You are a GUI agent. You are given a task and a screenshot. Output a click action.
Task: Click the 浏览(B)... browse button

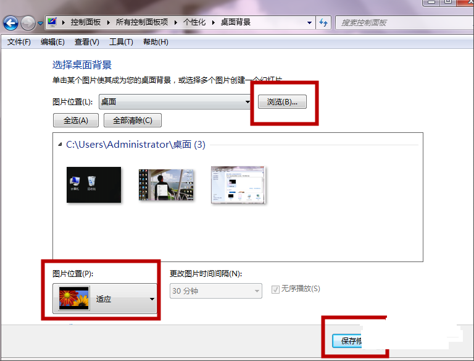(282, 102)
